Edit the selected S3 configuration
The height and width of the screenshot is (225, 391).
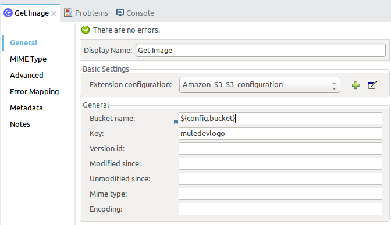pos(372,85)
